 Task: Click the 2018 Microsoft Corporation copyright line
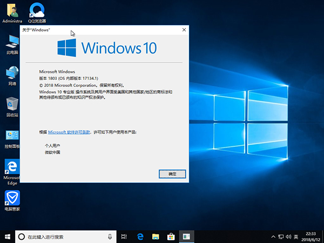[82, 85]
